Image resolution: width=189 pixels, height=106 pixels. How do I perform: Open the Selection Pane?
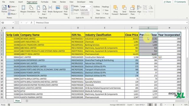pyautogui.click(x=133, y=10)
